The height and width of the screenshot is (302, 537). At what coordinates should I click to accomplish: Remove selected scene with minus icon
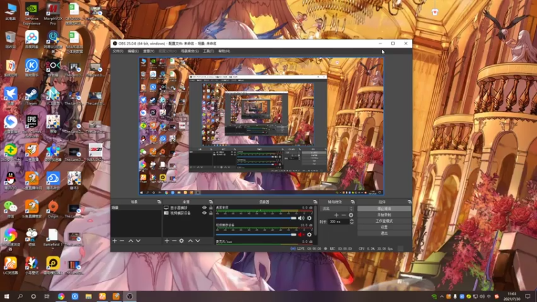pos(122,241)
